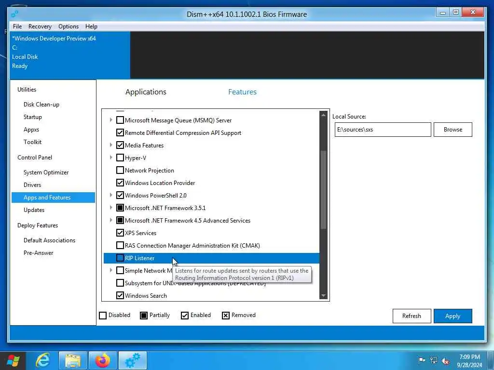Open File Explorer from taskbar
The image size is (494, 370).
click(73, 360)
